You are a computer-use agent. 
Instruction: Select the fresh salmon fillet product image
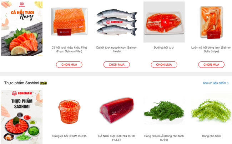69,22
